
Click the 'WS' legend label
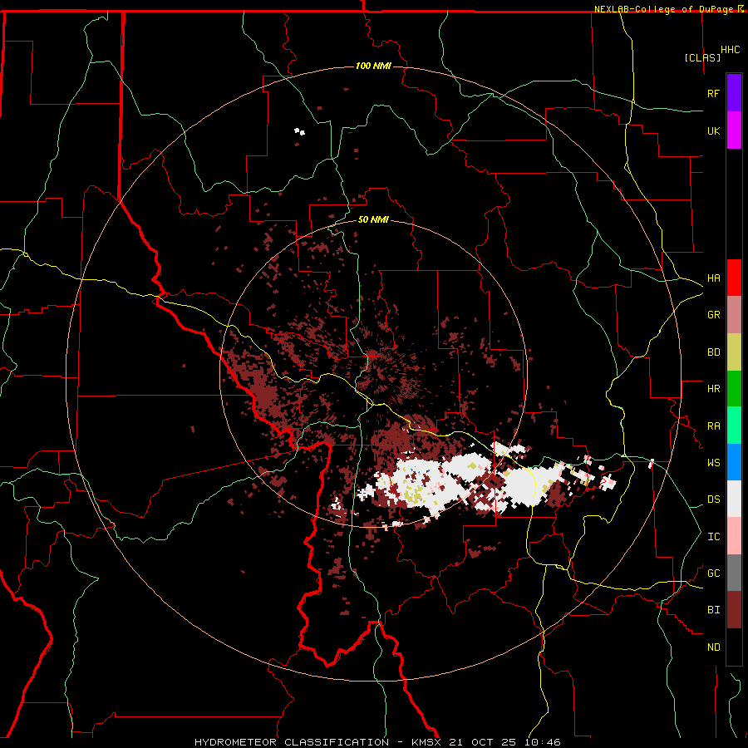coord(713,463)
